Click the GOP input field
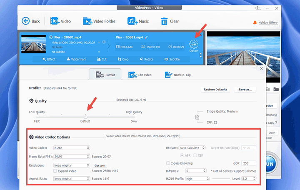The height and width of the screenshot is (190, 300). click(x=248, y=163)
